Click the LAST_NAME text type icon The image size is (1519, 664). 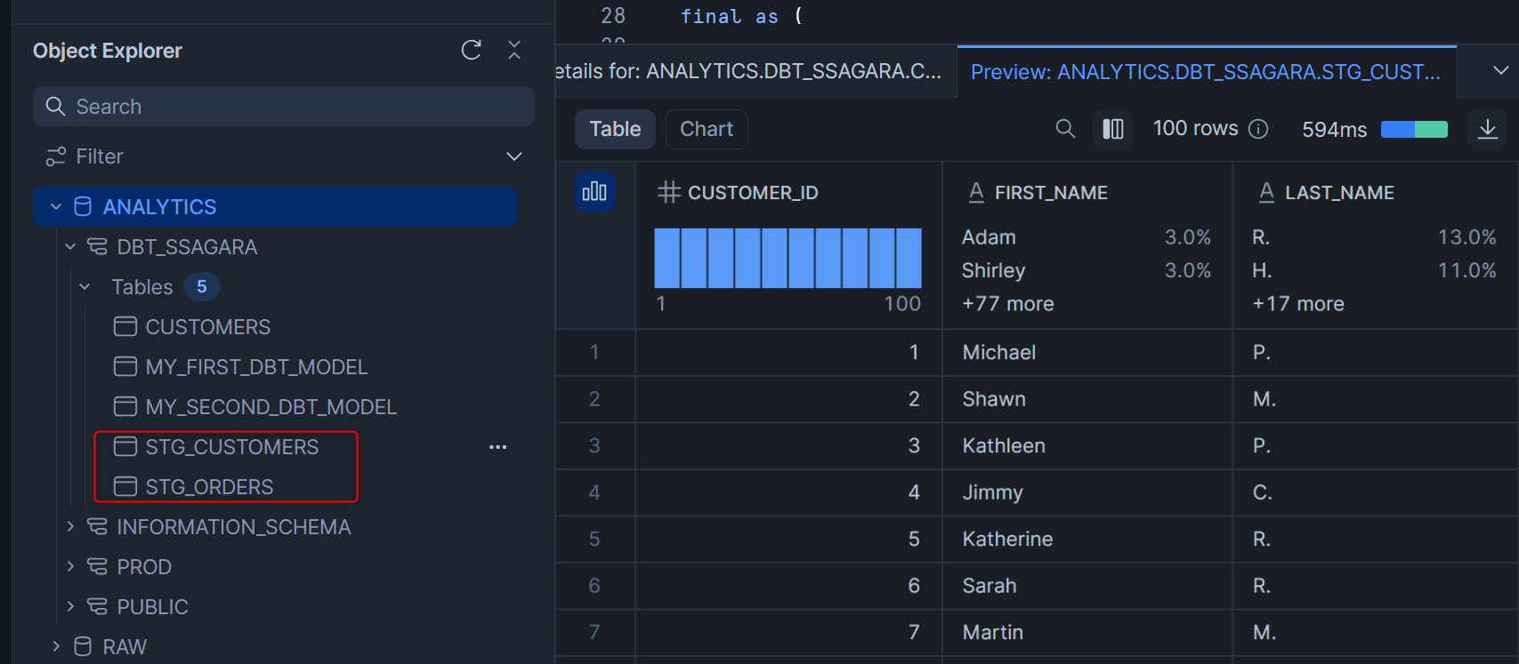[1266, 192]
